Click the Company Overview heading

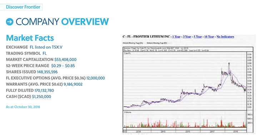pyautogui.click(x=62, y=22)
